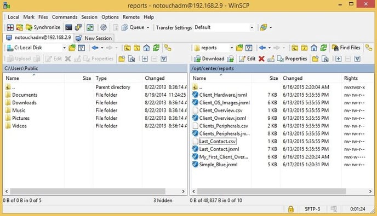This screenshot has width=377, height=216.
Task: Open the Remote menu
Action: click(131, 17)
